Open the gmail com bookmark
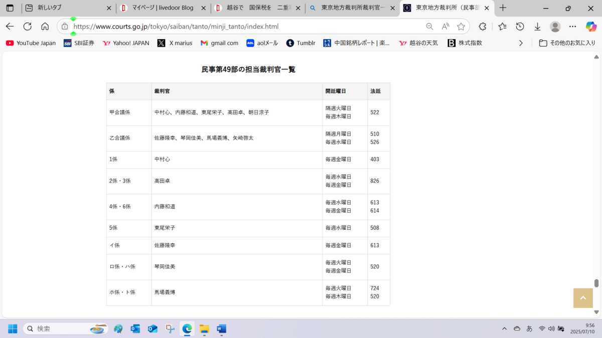602x338 pixels. [x=219, y=43]
